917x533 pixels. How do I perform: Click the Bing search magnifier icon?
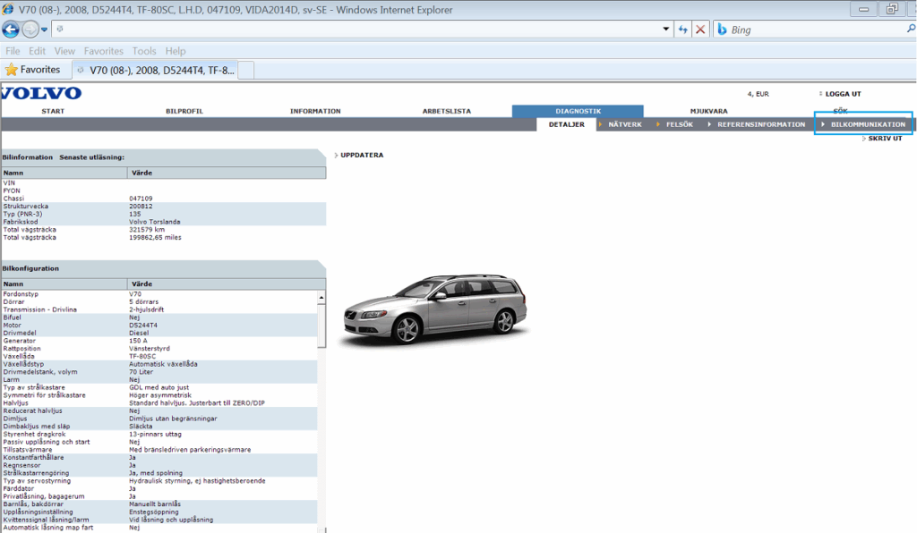(910, 30)
